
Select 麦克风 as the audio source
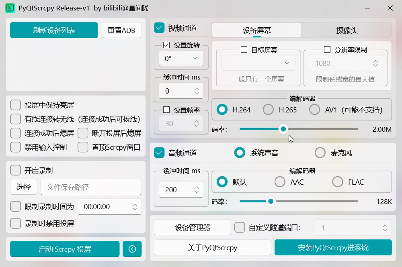[x=320, y=153]
